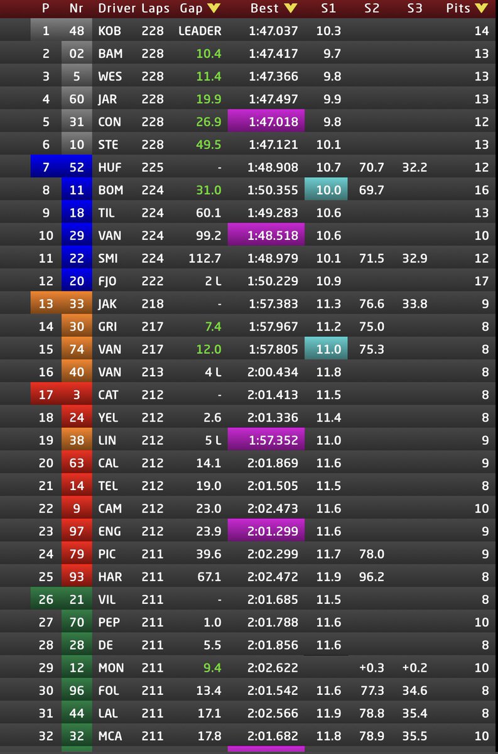Click best lap 2:02.473
Viewport: 498px width, 754px height.
pyautogui.click(x=273, y=508)
